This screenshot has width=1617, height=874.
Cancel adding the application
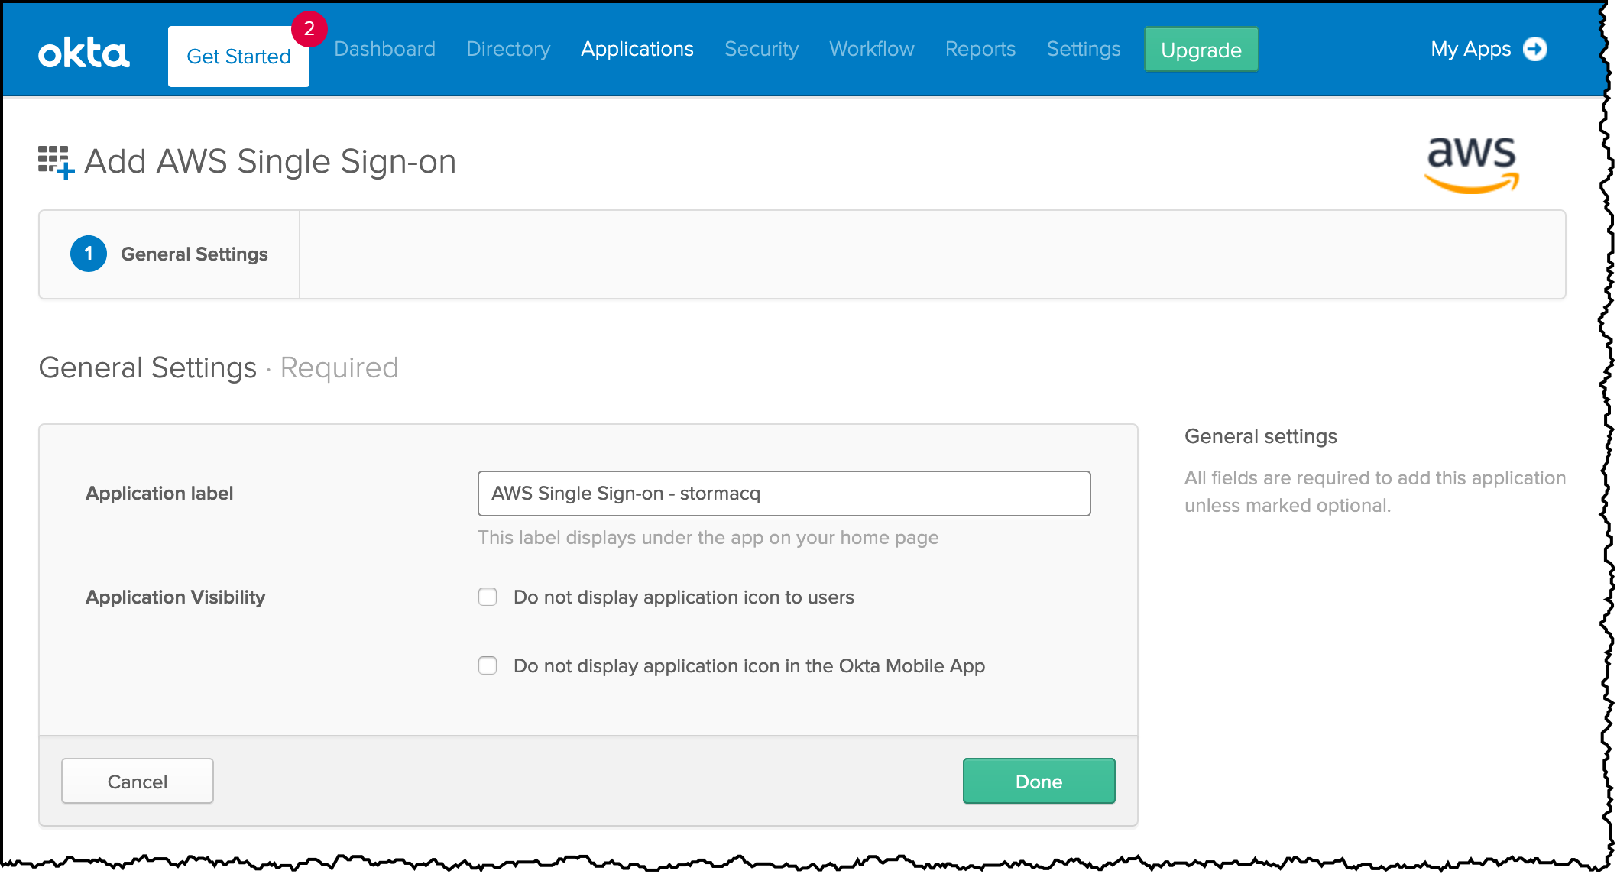138,781
